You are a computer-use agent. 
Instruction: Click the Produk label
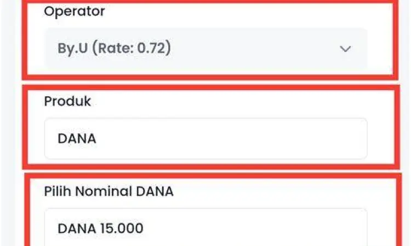[x=67, y=101]
